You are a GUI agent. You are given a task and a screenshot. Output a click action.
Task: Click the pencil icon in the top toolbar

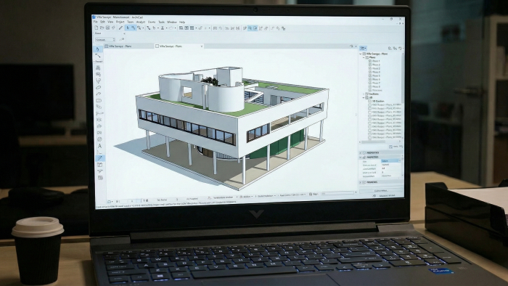coord(120,28)
